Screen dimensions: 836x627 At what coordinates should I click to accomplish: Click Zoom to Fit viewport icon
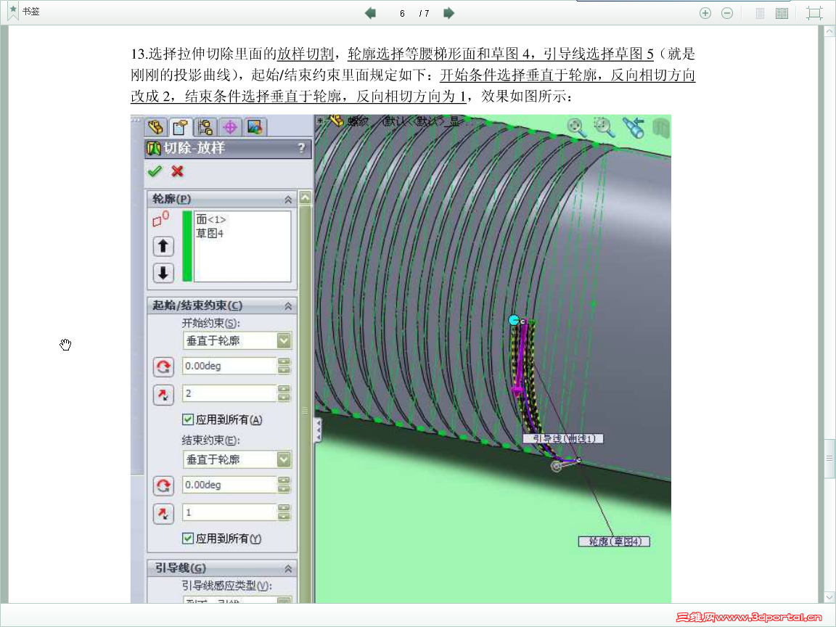click(576, 128)
